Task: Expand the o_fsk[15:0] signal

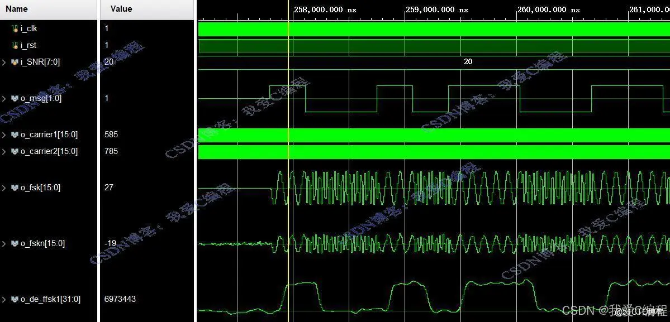Action: tap(4, 188)
